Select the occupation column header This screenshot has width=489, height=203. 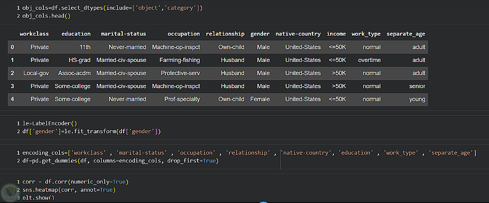tap(183, 34)
